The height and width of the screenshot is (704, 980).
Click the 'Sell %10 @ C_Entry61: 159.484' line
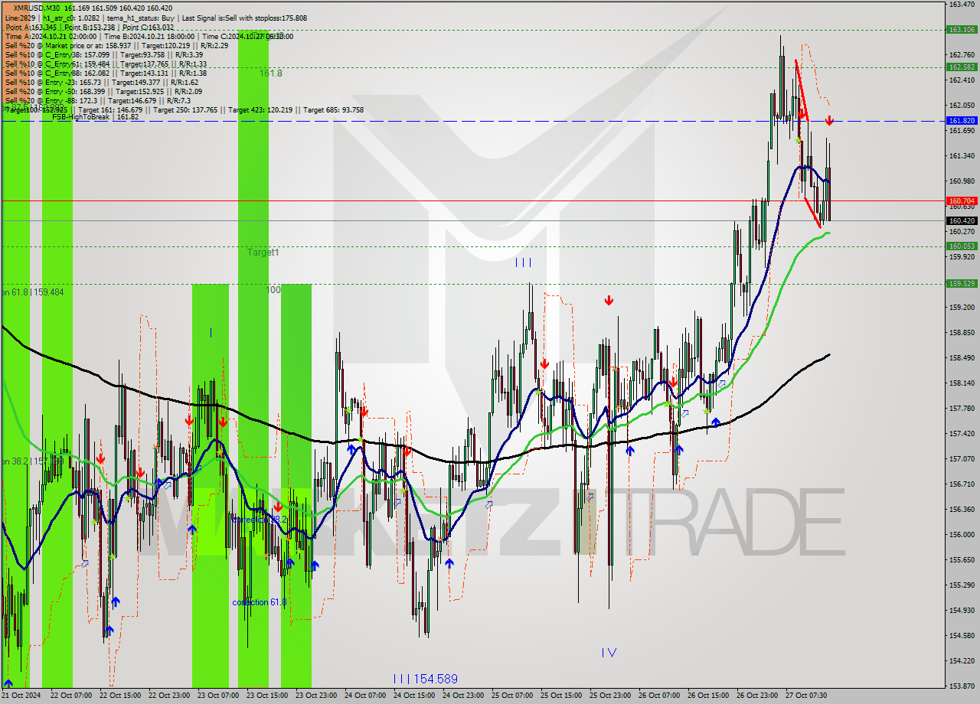click(x=106, y=64)
